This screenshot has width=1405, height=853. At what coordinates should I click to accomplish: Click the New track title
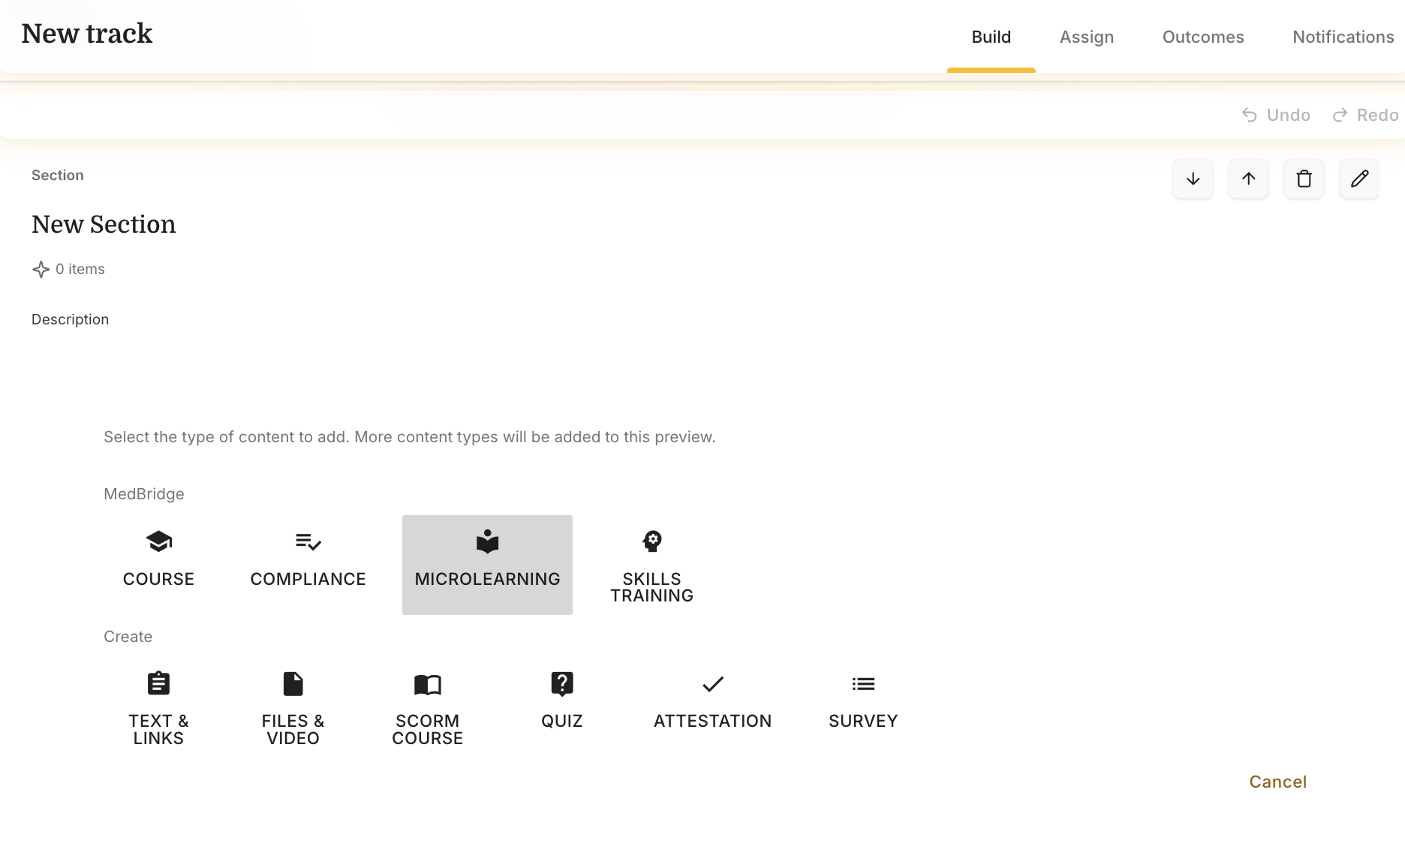point(87,34)
